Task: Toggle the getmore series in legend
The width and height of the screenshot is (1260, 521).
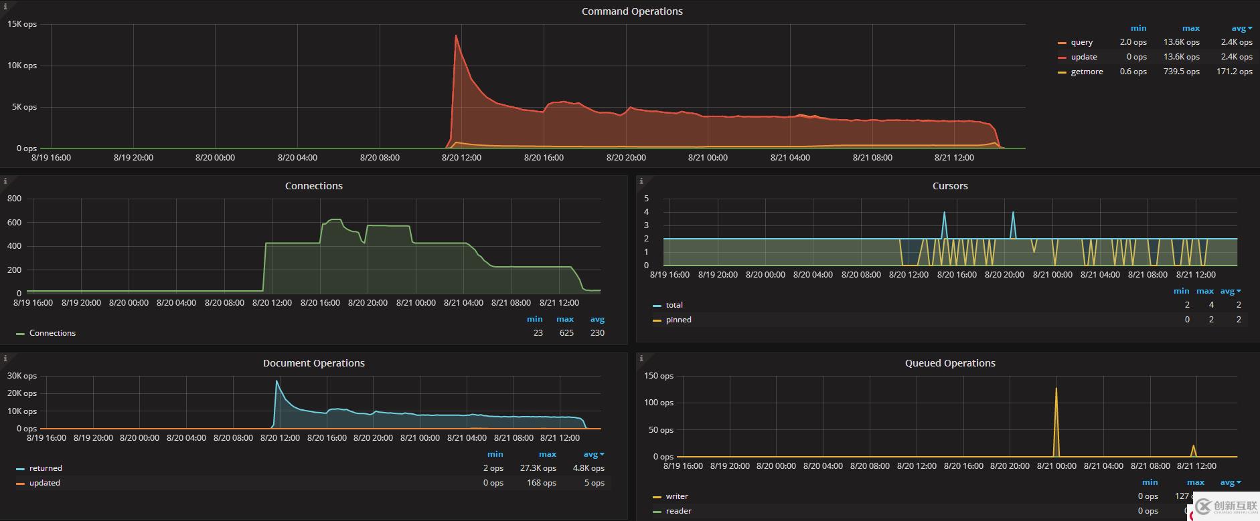Action: click(1087, 72)
